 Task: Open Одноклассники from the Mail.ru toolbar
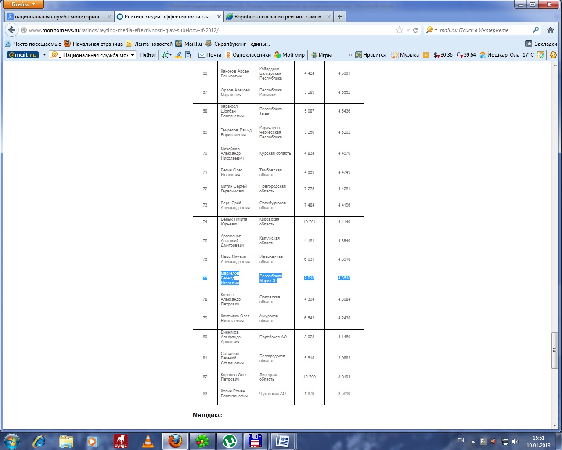[x=248, y=55]
